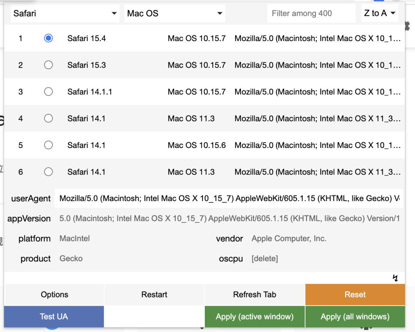Pick the Safari 14.1 on Mac OS 10.15.6 radio
Screen dimensions: 415x332
pos(48,145)
